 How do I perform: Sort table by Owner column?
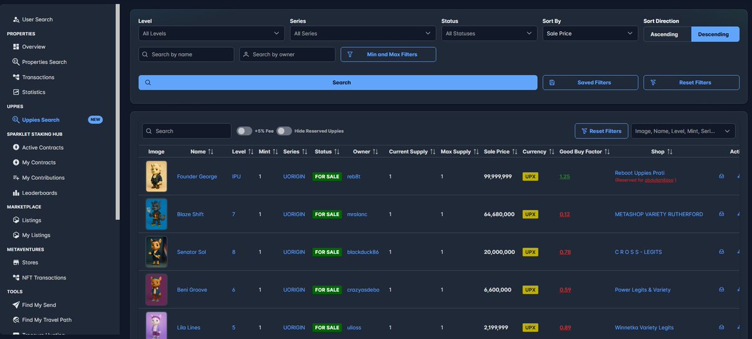tap(365, 152)
